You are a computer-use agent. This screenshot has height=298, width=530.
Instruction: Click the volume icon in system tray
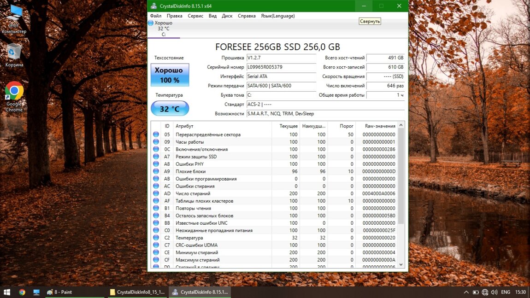pos(494,292)
